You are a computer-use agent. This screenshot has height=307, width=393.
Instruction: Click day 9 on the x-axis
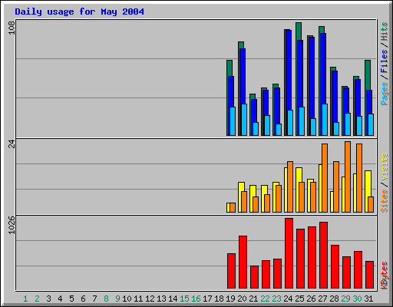pos(117,299)
